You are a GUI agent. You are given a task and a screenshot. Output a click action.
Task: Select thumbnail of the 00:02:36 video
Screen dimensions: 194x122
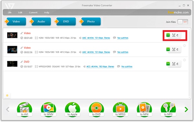point(12,49)
